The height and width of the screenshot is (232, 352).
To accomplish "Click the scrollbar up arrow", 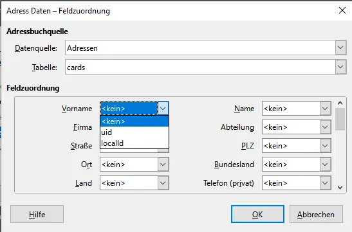I will point(340,103).
